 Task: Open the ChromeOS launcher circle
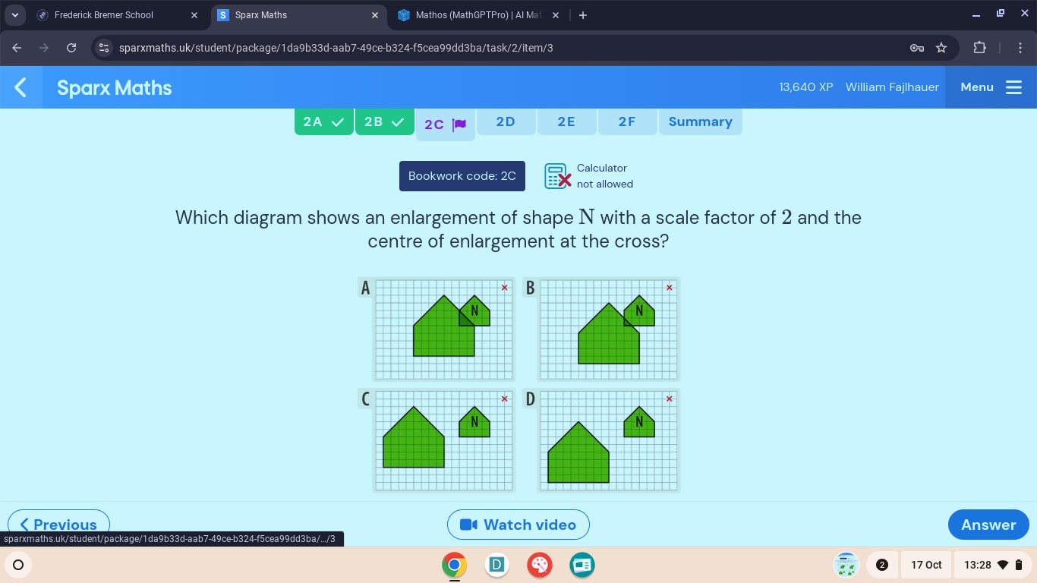tap(19, 565)
